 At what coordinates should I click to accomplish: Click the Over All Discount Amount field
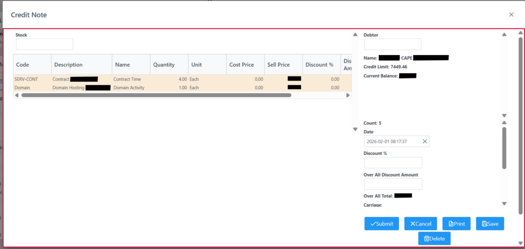tap(393, 184)
